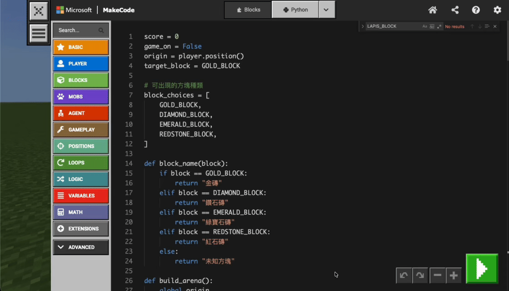
Task: Open the VARIABLES toolbox category
Action: coord(81,196)
